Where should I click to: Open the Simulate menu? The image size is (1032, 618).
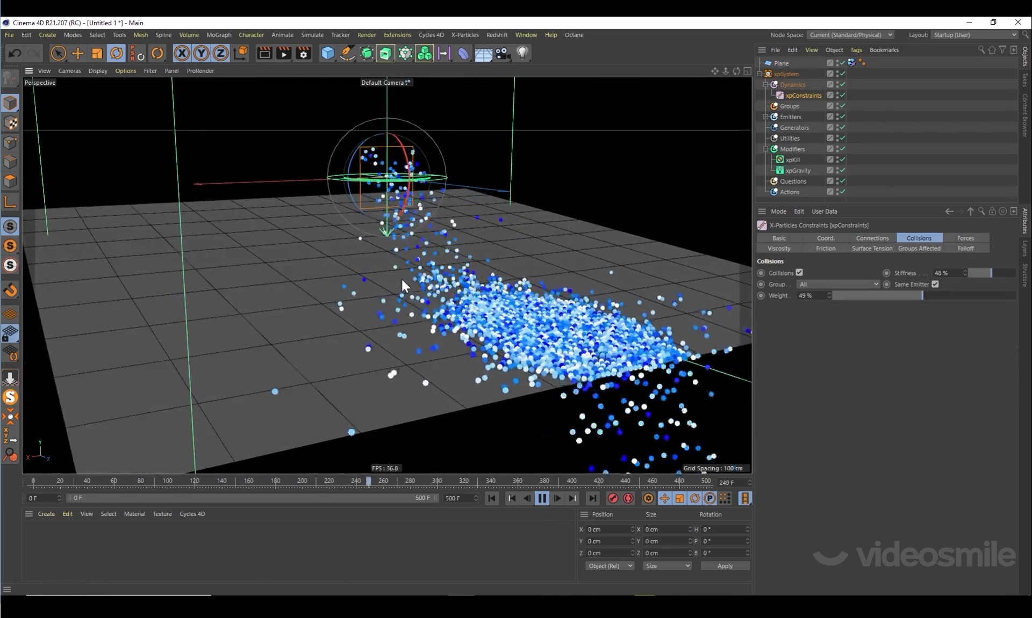(x=312, y=35)
